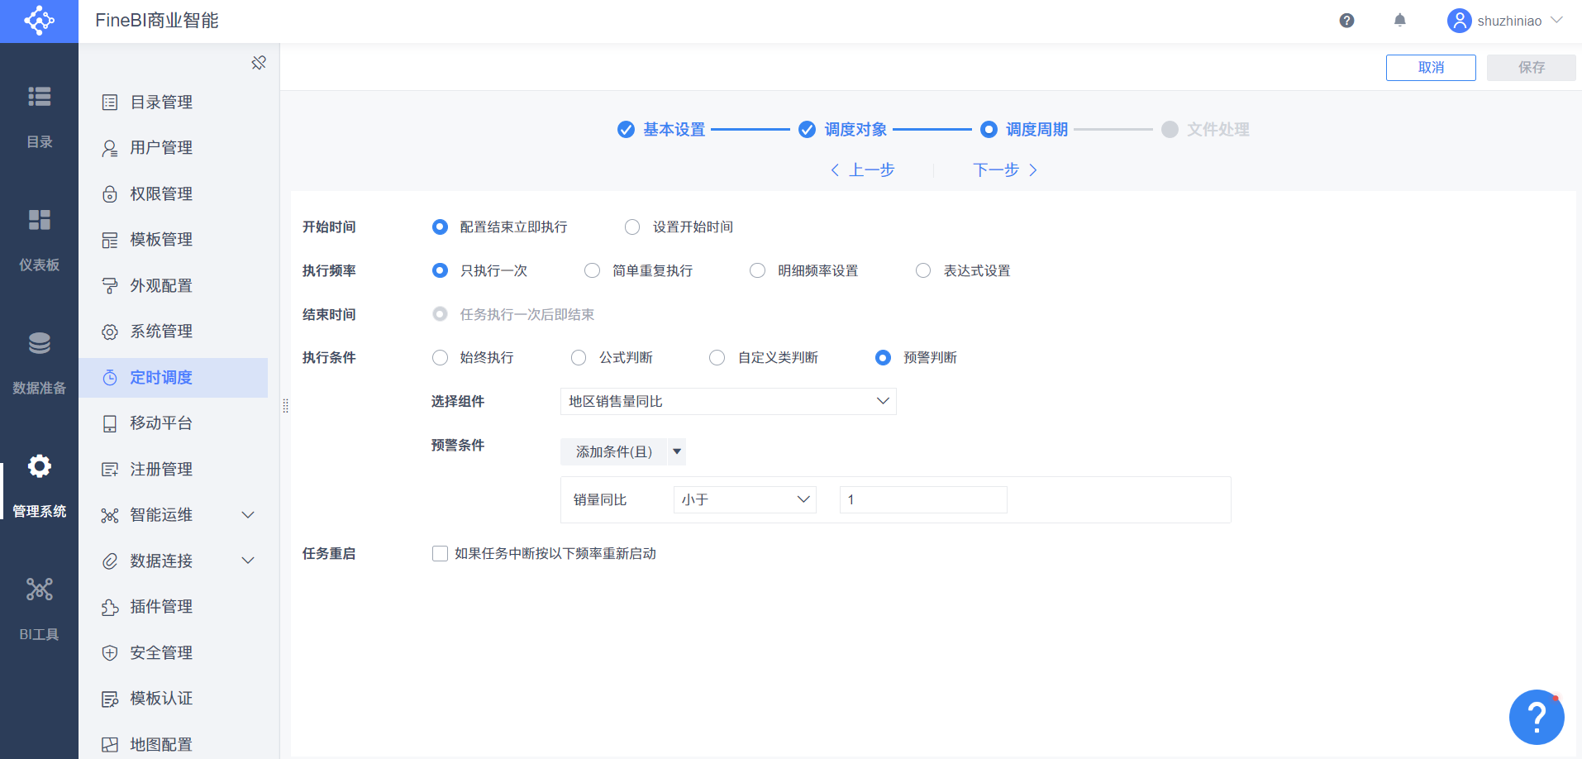Open the 选择组件 dropdown 地区销售量同比
Screen dimensions: 1582x759
click(x=728, y=402)
